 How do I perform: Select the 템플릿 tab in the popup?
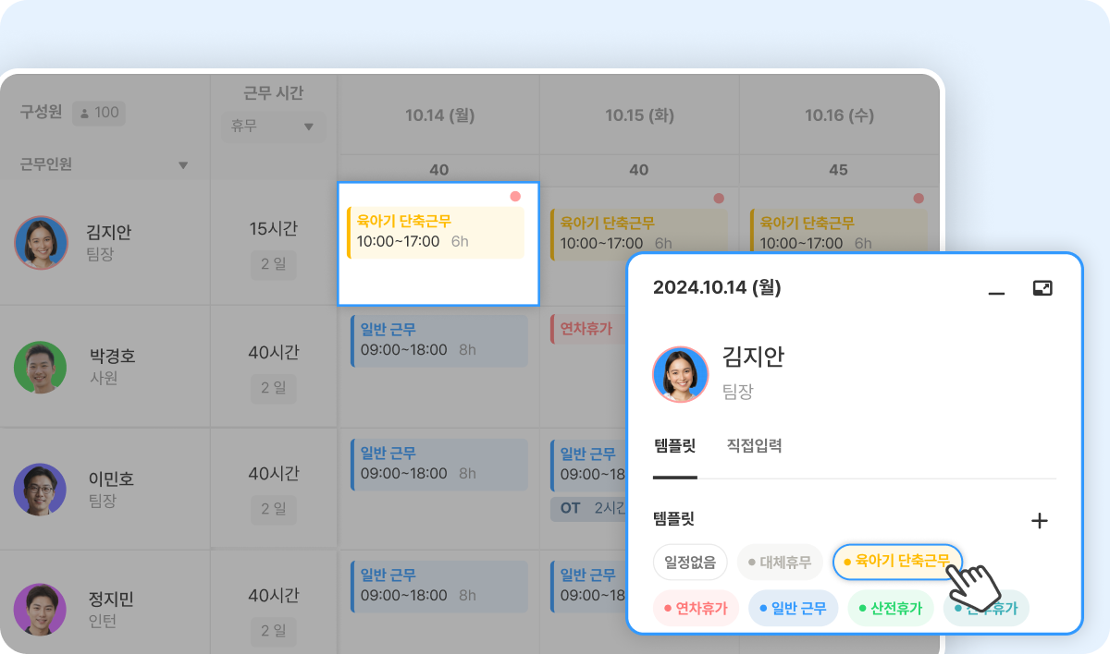point(674,446)
